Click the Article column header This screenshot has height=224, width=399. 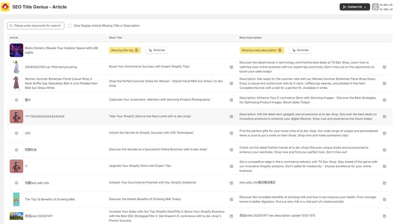[x=14, y=38]
